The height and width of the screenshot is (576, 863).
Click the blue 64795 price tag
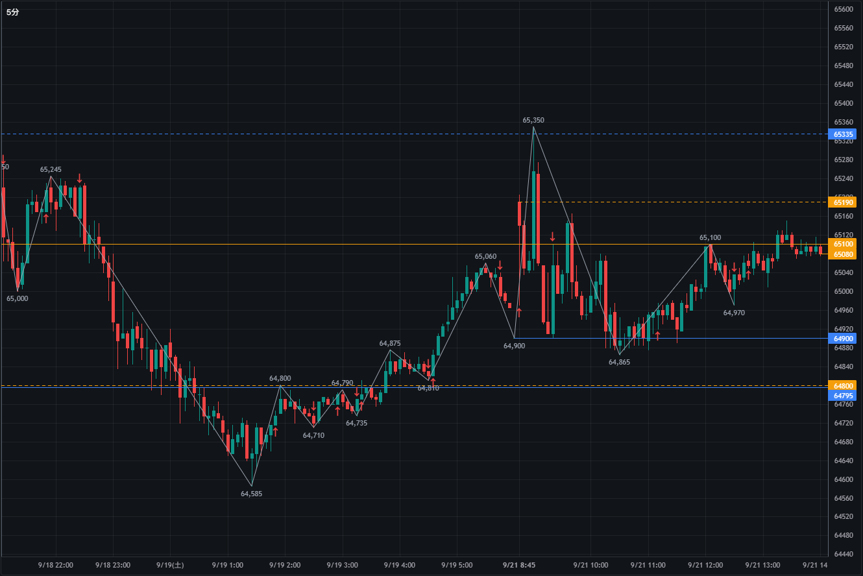(844, 395)
